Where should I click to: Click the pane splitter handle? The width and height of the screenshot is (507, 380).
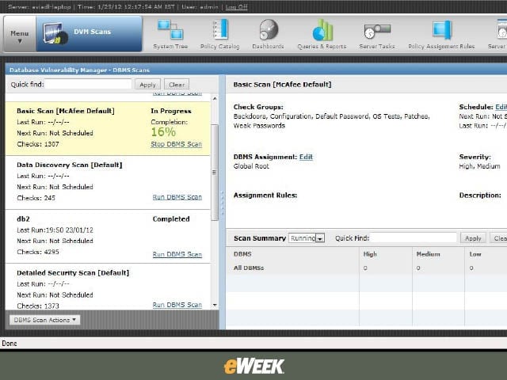coord(222,203)
